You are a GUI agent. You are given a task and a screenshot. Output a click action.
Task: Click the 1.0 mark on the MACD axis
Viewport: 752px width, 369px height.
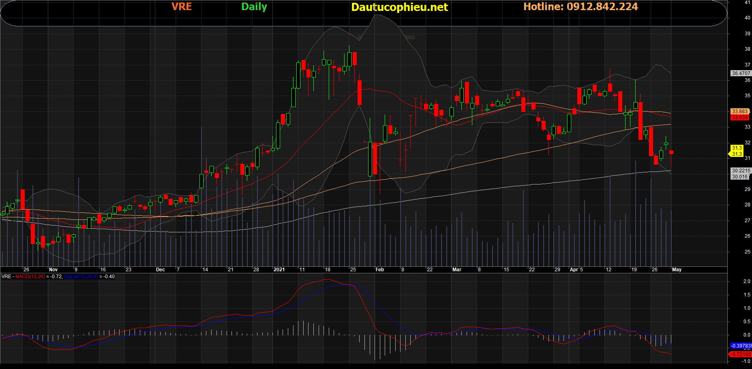[x=747, y=308]
